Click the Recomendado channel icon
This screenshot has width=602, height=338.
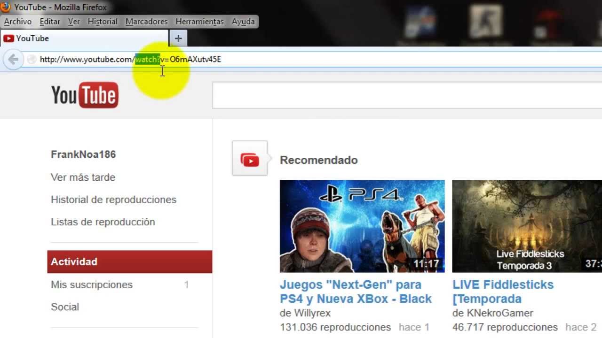click(x=250, y=158)
